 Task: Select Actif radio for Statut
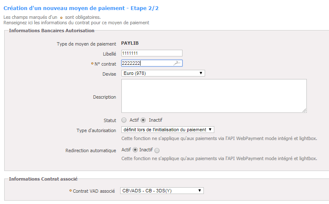[124, 120]
